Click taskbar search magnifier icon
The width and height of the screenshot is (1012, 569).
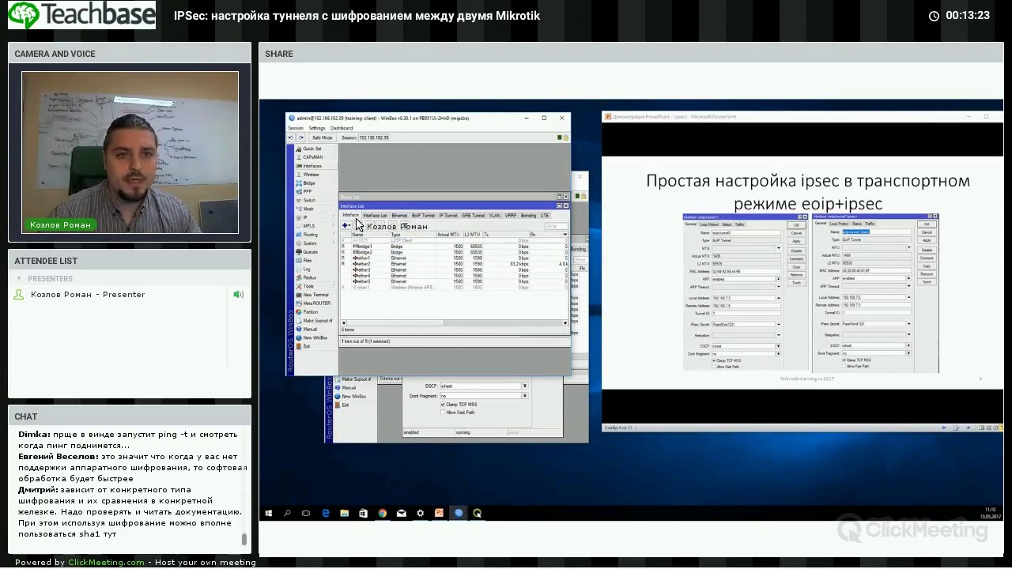click(x=287, y=513)
